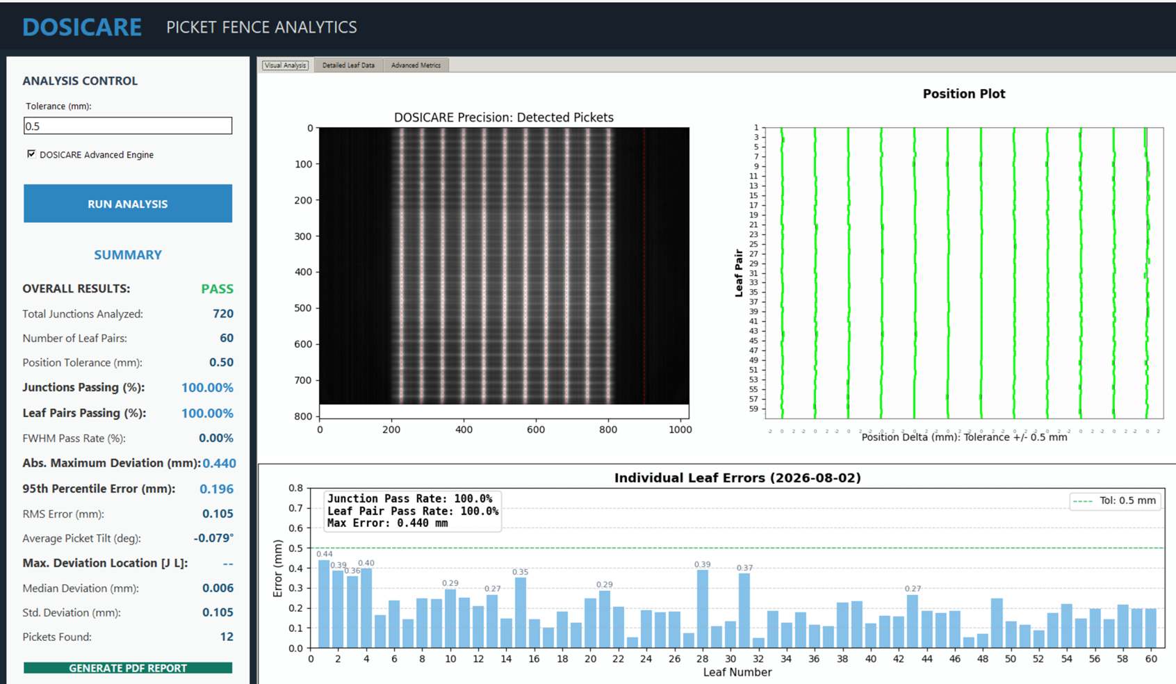Screen dimensions: 1176x684
Task: Click Total Junctions Analyzed value 720
Action: pos(223,313)
